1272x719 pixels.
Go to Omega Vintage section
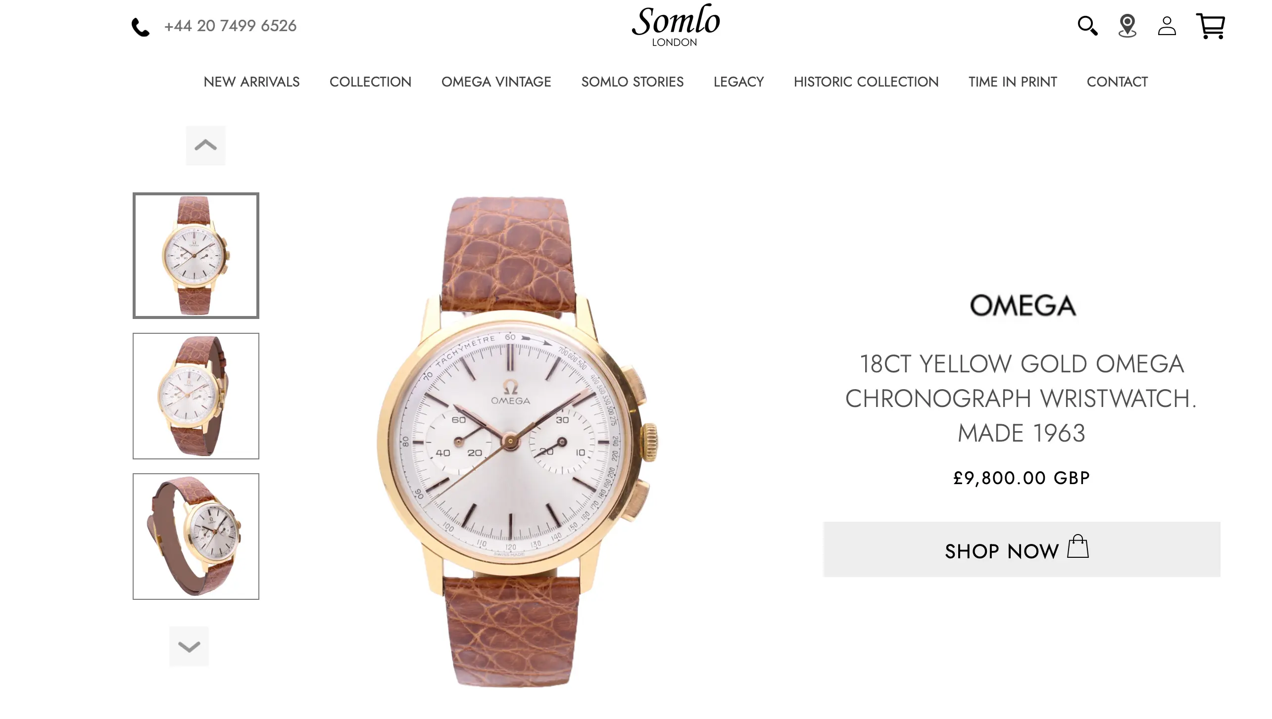click(496, 82)
